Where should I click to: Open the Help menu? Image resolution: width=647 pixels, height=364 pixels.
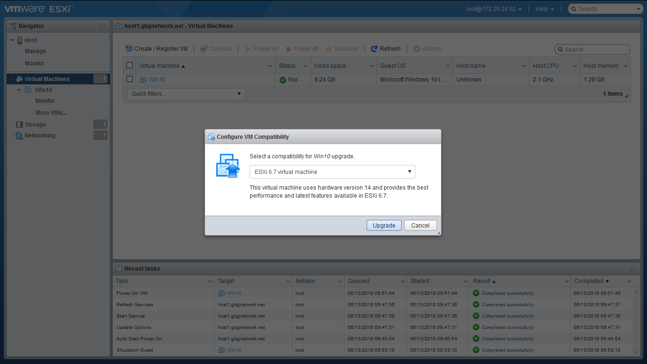click(544, 9)
